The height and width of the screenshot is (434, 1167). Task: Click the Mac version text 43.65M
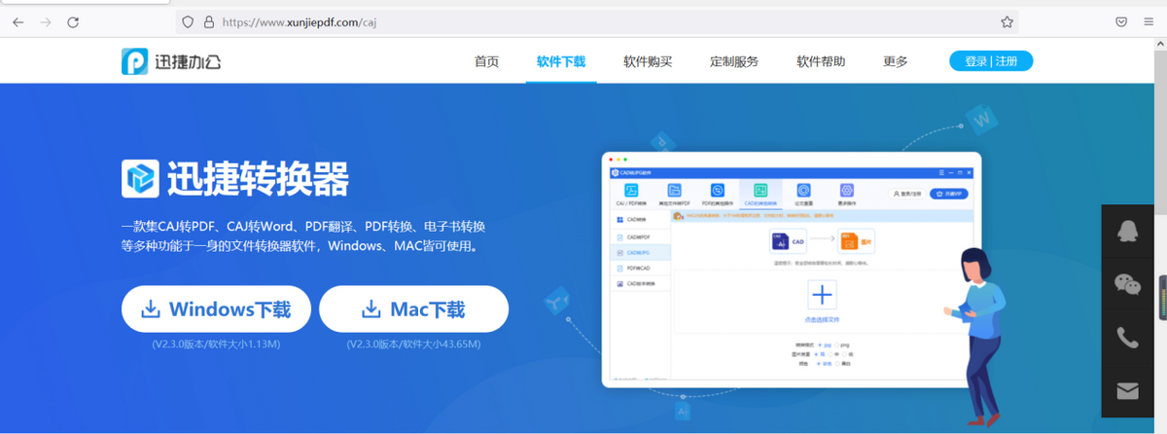413,344
